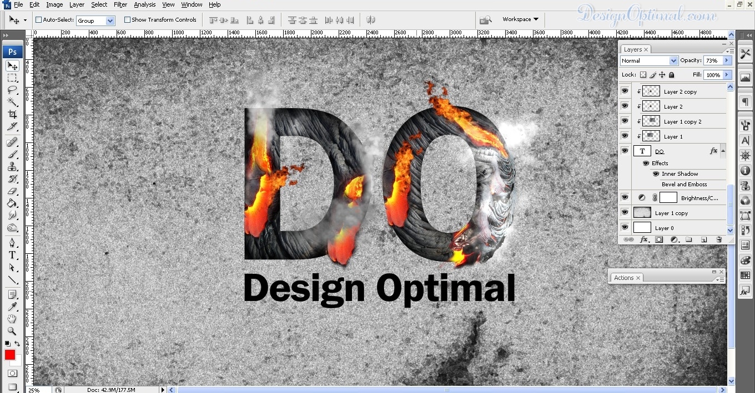Image resolution: width=755 pixels, height=393 pixels.
Task: Select the Slice tool
Action: [x=12, y=126]
